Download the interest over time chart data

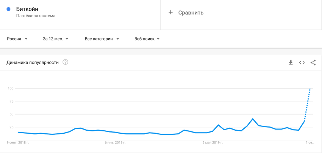click(x=291, y=62)
